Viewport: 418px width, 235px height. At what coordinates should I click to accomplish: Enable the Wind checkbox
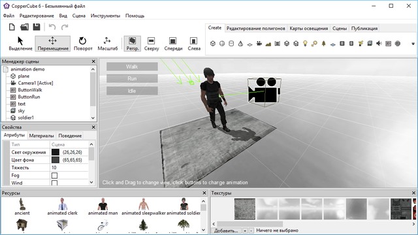pos(54,183)
